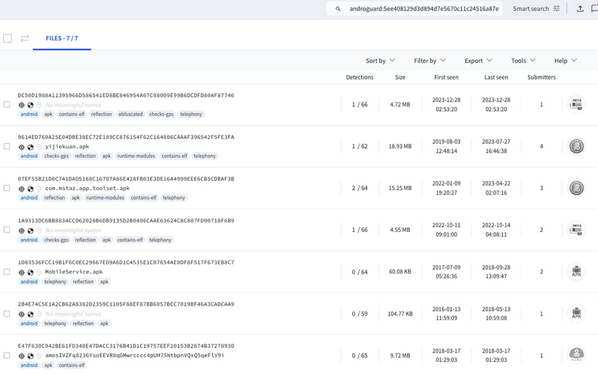The image size is (598, 374).
Task: Expand the Filter by dropdown
Action: pyautogui.click(x=429, y=60)
